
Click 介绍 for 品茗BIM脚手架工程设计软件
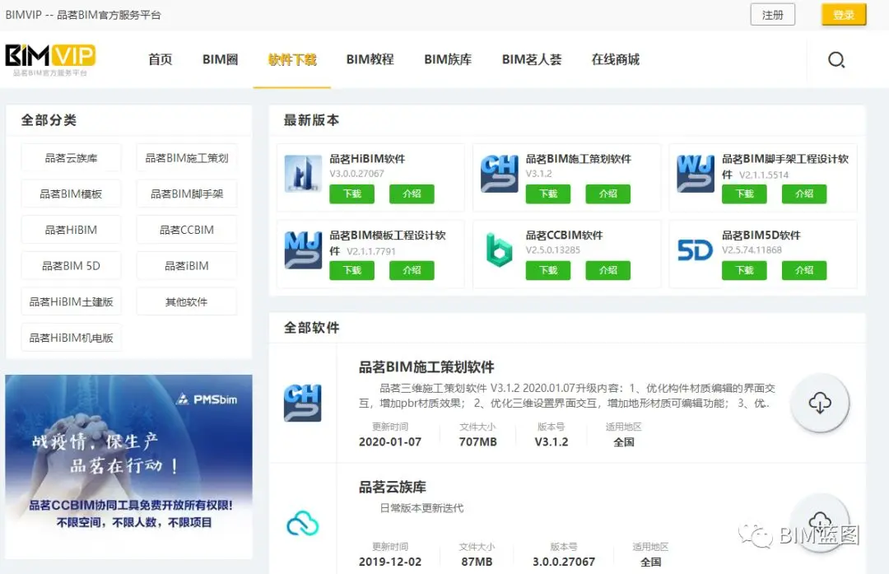tap(804, 194)
